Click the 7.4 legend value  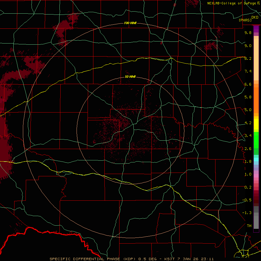click(x=248, y=71)
